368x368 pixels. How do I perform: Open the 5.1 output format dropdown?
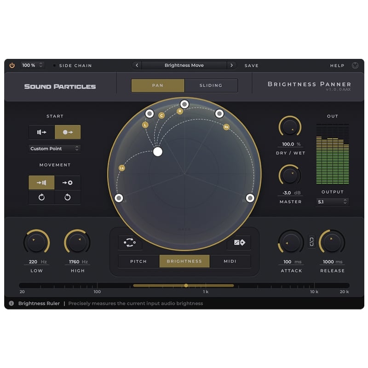332,202
